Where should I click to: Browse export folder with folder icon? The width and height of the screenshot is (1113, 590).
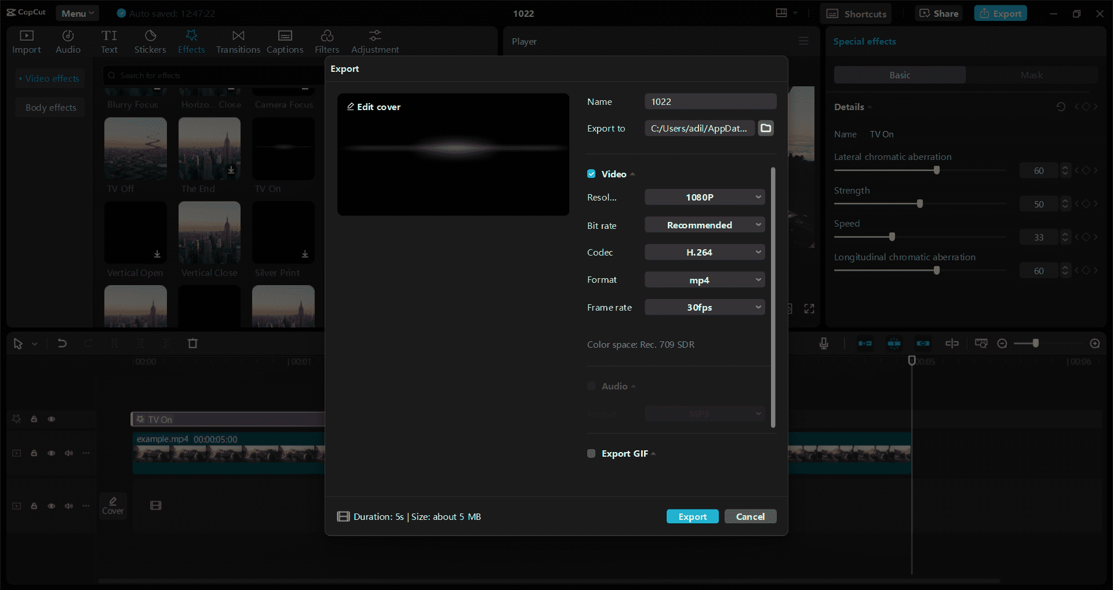[x=766, y=128]
